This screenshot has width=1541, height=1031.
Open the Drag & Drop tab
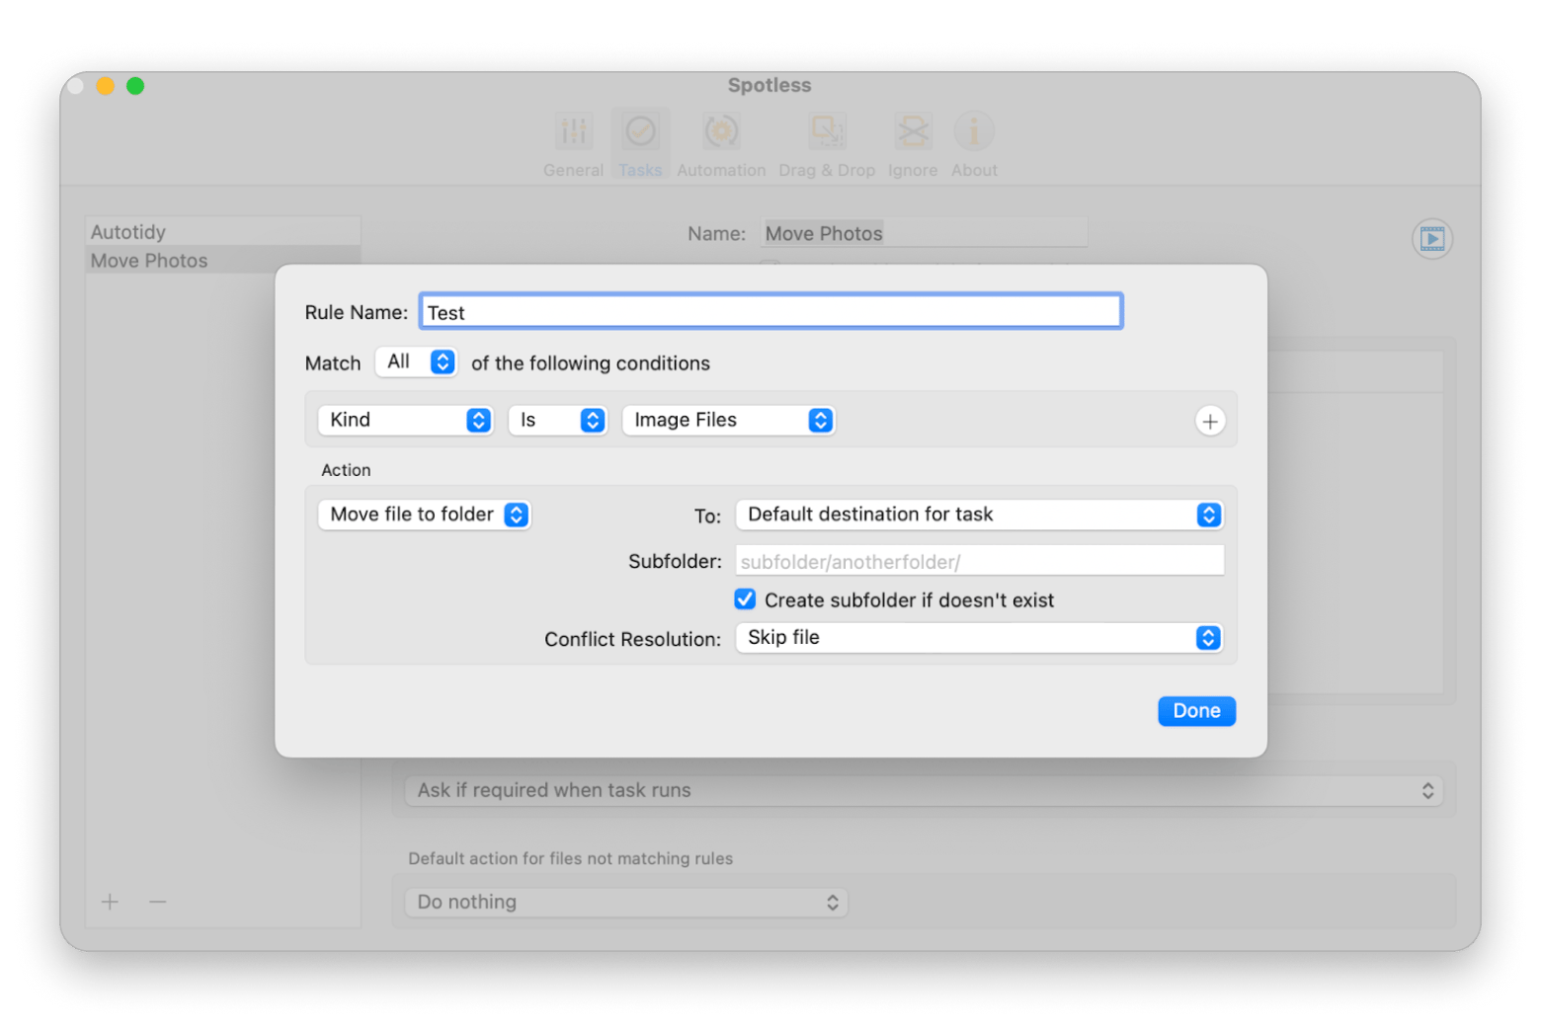pyautogui.click(x=827, y=144)
